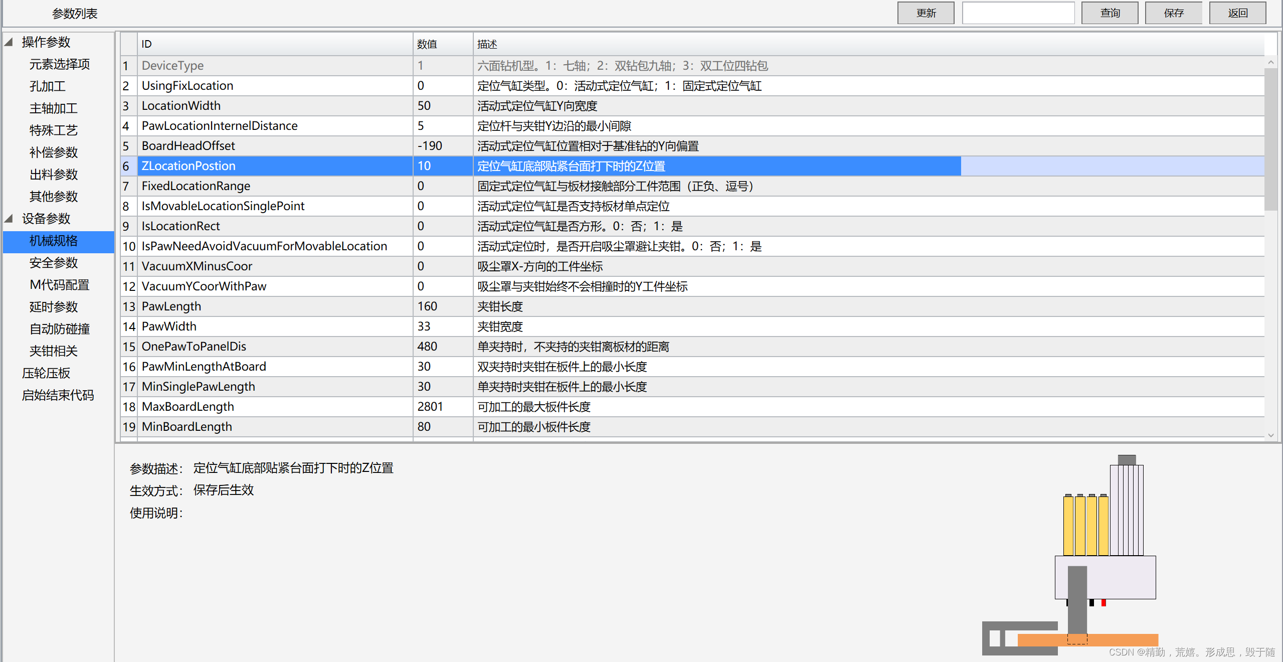
Task: Click the table scrollbar down arrow
Action: pos(1271,435)
